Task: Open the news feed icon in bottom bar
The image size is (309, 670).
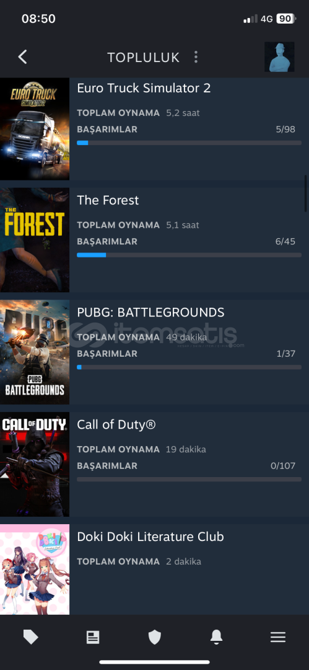Action: click(x=93, y=638)
